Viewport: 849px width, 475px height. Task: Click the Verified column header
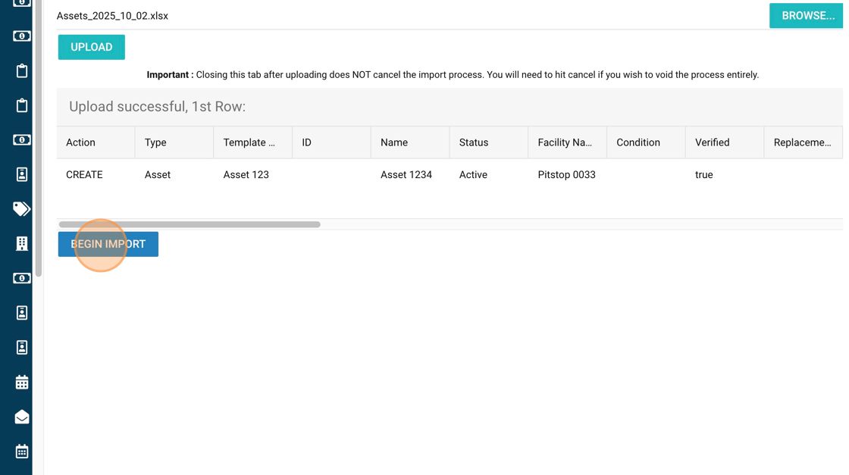(x=712, y=142)
